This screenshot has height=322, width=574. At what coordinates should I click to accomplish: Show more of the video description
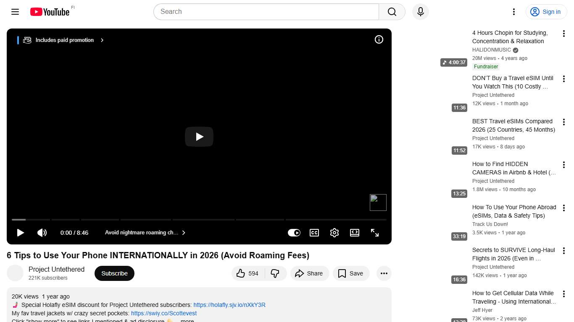point(187,320)
